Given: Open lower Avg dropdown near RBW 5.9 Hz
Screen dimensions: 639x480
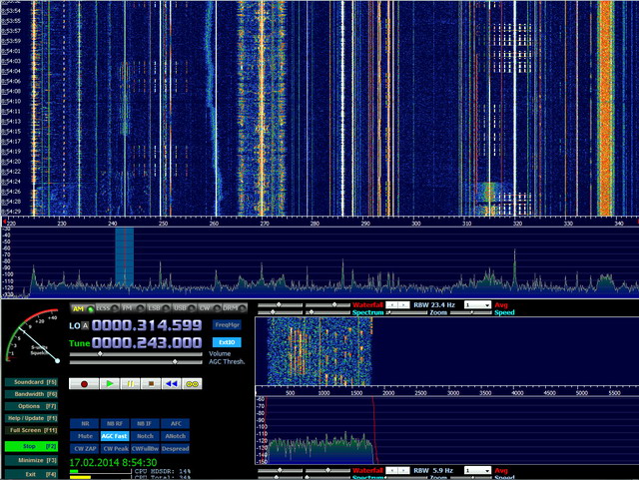Looking at the screenshot, I should [477, 471].
